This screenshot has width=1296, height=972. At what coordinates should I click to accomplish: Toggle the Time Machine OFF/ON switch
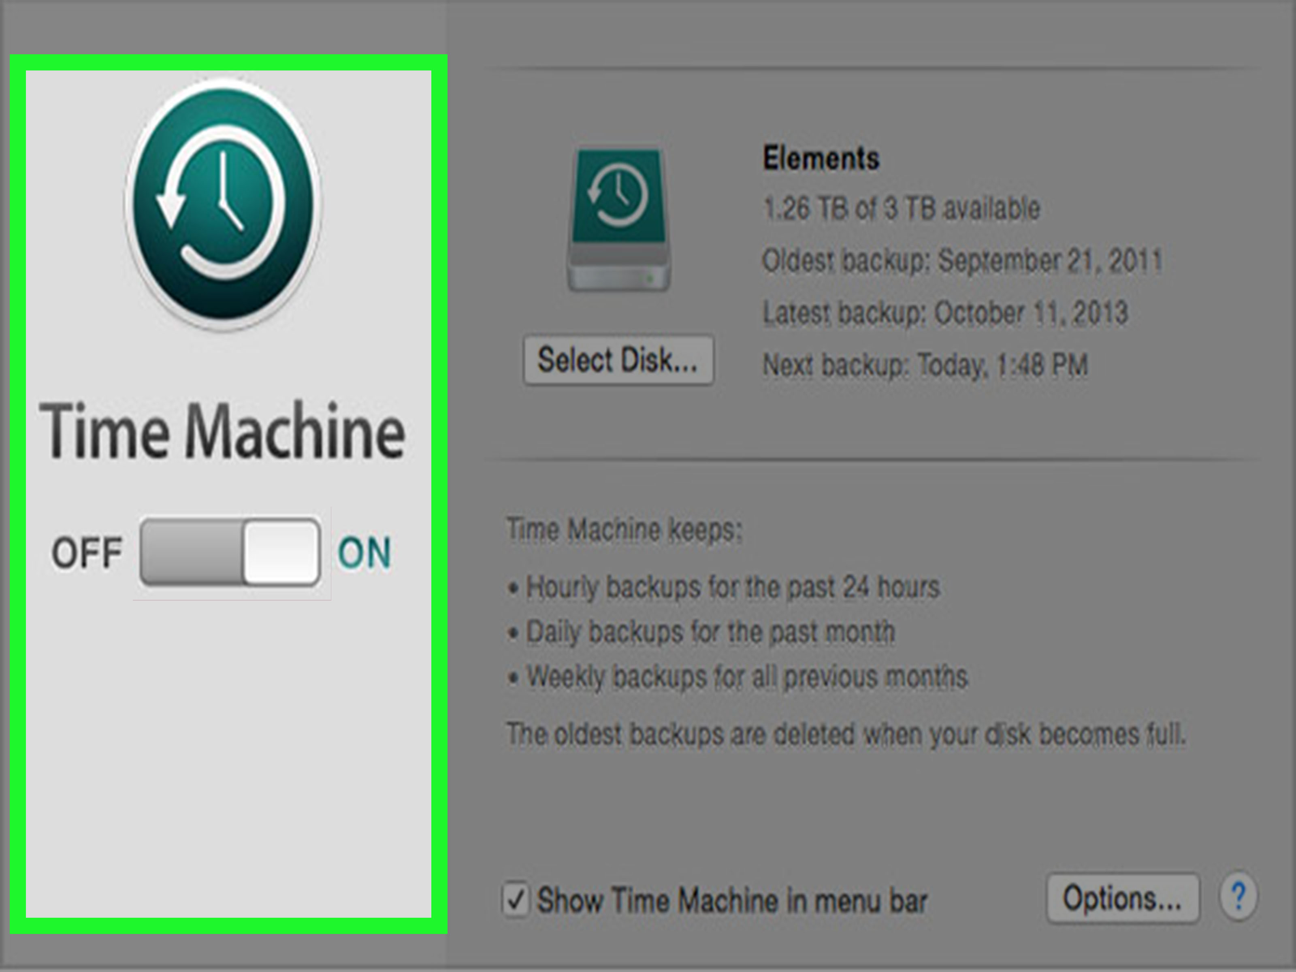pos(230,552)
